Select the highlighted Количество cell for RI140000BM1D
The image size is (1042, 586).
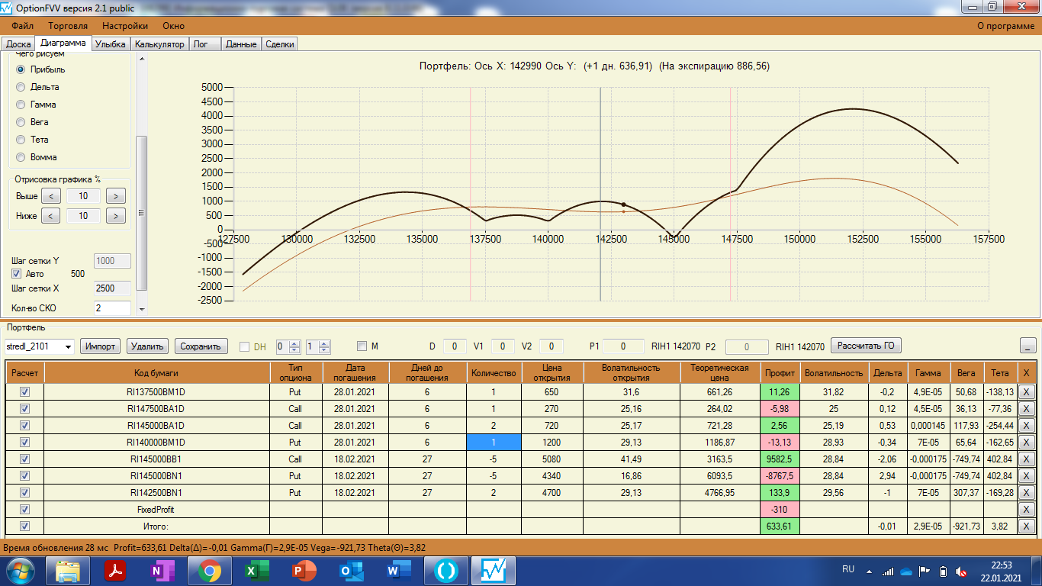coord(494,442)
